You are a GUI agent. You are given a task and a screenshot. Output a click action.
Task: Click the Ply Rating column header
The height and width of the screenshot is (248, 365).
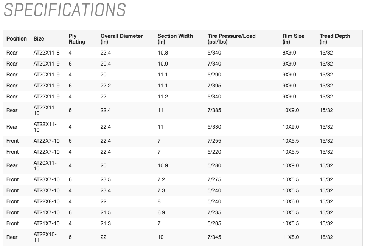[x=77, y=39]
